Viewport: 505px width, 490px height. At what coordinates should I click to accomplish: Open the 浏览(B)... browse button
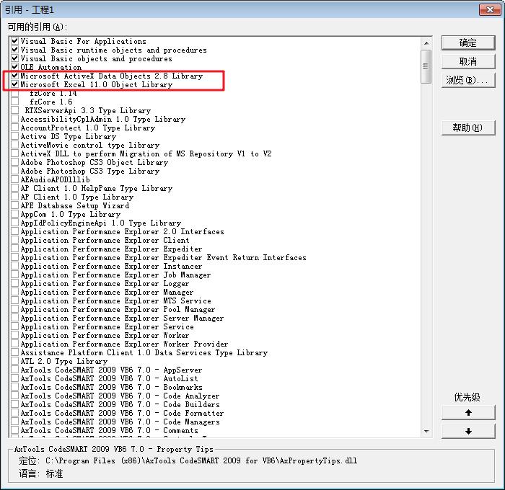468,80
